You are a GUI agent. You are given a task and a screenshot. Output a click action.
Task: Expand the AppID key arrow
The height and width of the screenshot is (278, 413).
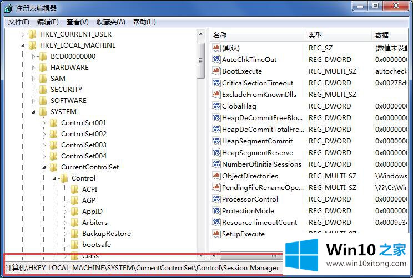[x=66, y=212]
